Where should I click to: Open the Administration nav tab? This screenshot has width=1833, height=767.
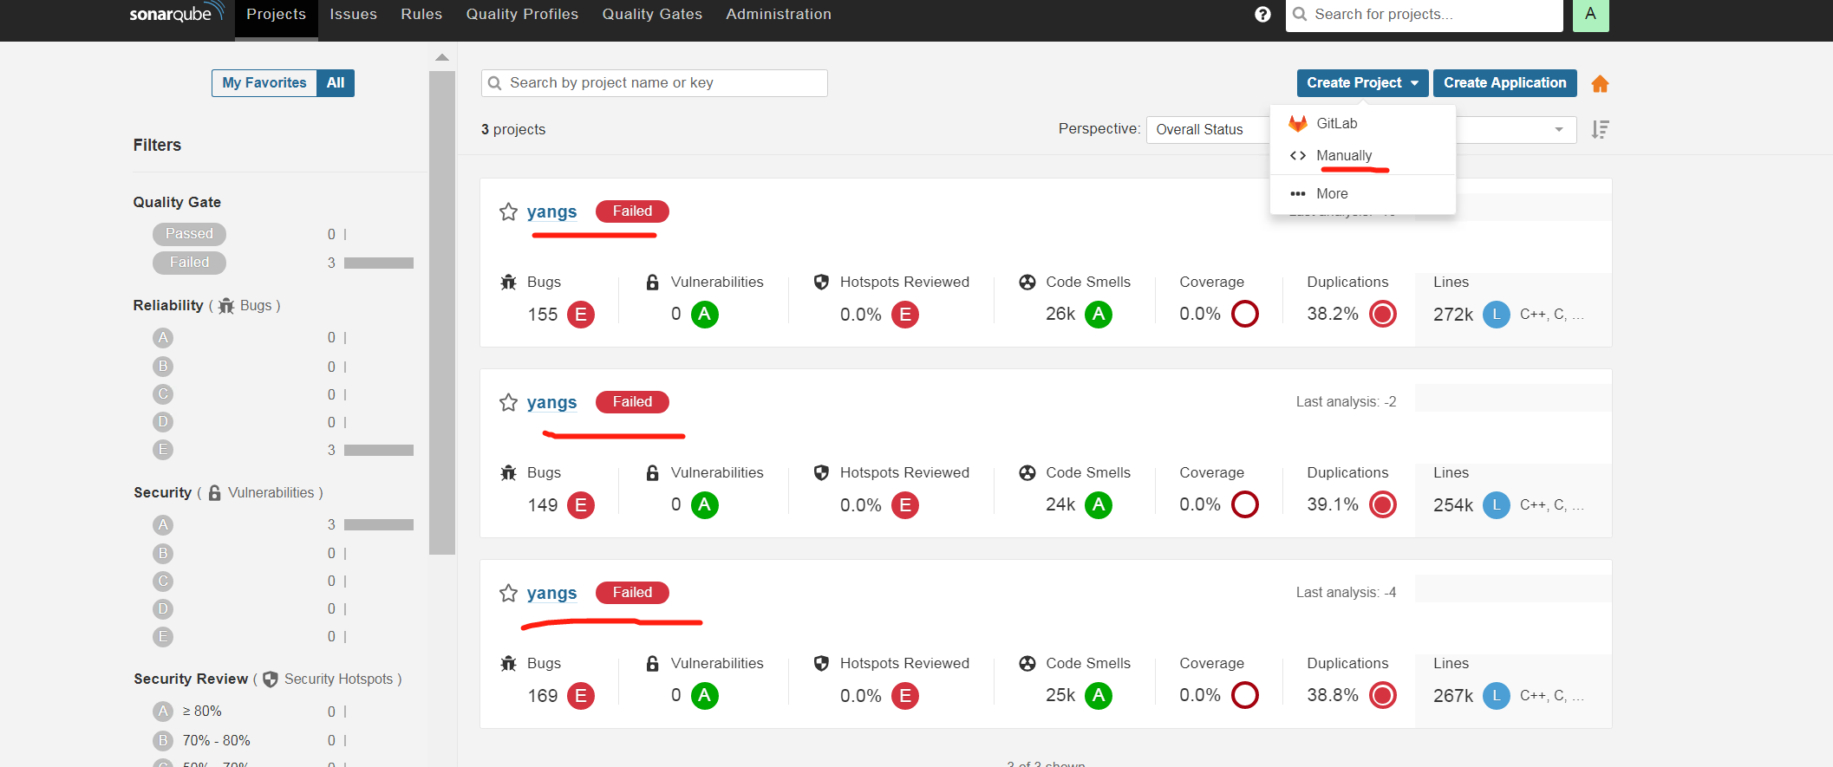[x=779, y=14]
